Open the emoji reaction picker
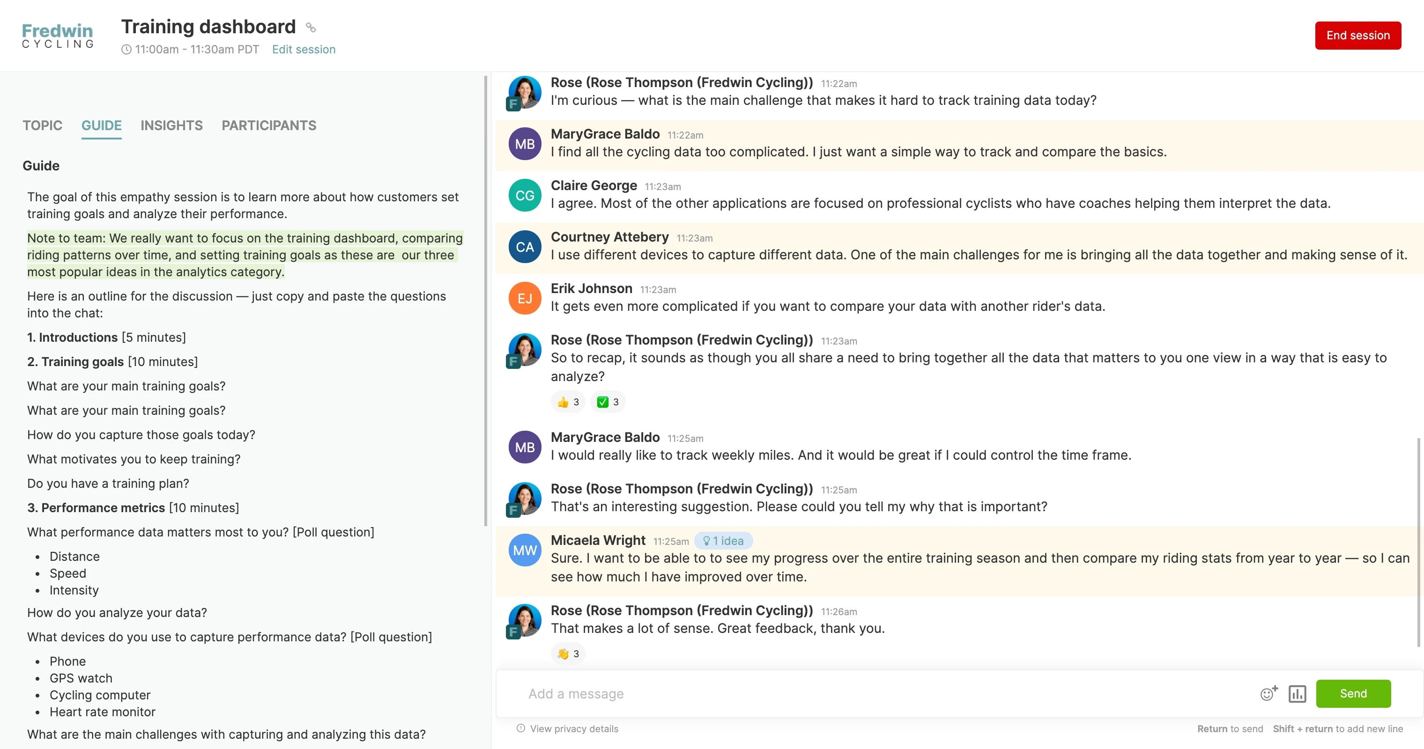Viewport: 1424px width, 749px height. tap(1268, 693)
